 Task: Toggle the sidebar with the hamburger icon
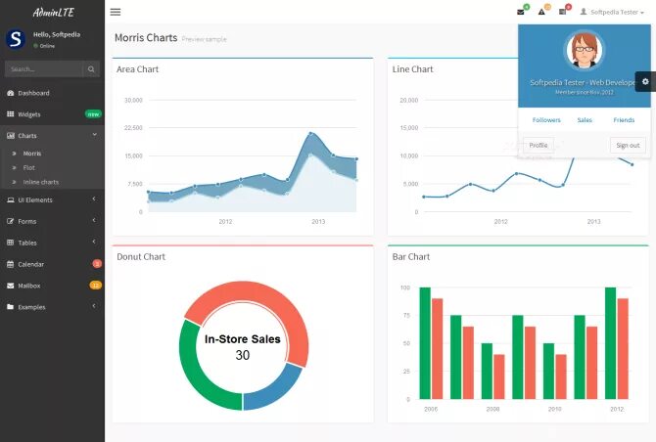116,12
